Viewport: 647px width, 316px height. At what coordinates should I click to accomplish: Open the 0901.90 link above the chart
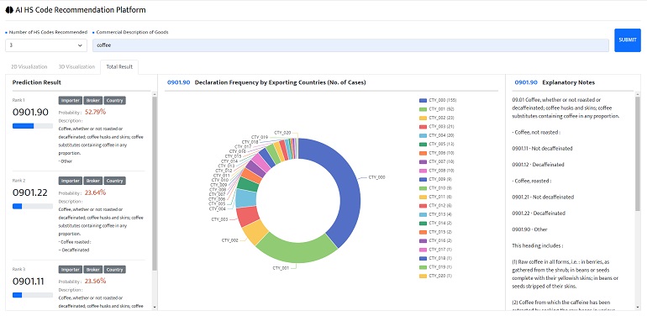[179, 82]
